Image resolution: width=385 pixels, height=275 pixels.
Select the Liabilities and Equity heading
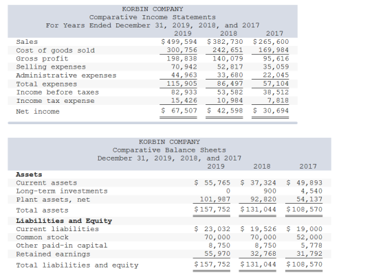(x=64, y=221)
